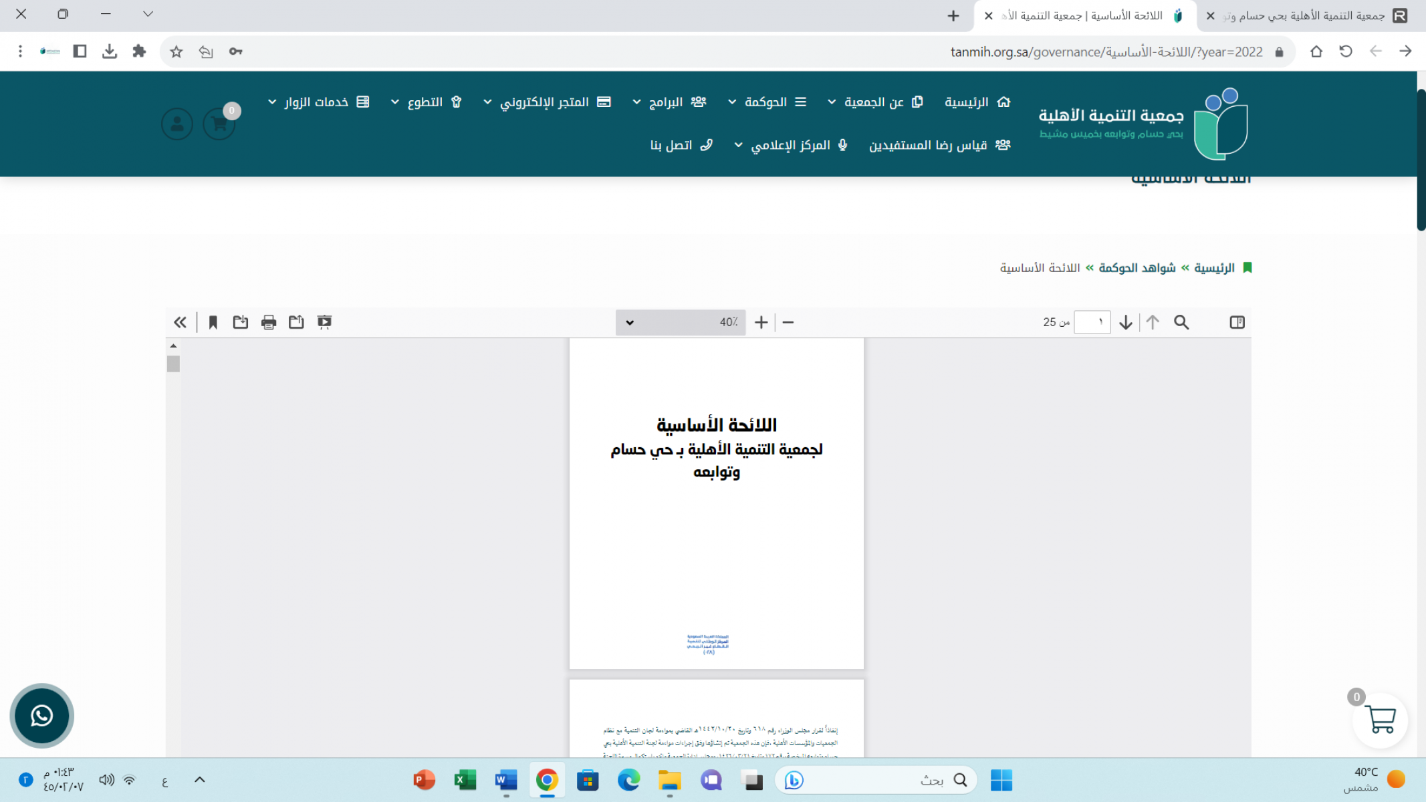This screenshot has height=802, width=1426.
Task: Open the tab search chevron
Action: pyautogui.click(x=148, y=14)
